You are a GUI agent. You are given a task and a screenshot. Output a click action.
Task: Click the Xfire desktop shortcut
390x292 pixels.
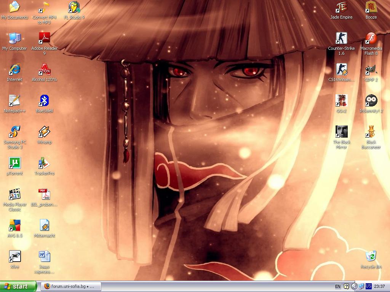15,257
